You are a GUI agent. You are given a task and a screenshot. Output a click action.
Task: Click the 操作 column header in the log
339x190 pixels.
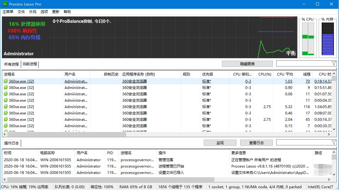pyautogui.click(x=193, y=153)
